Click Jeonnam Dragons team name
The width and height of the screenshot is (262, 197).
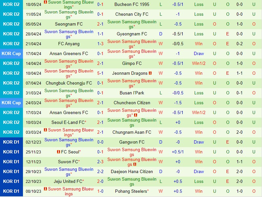click(130, 73)
